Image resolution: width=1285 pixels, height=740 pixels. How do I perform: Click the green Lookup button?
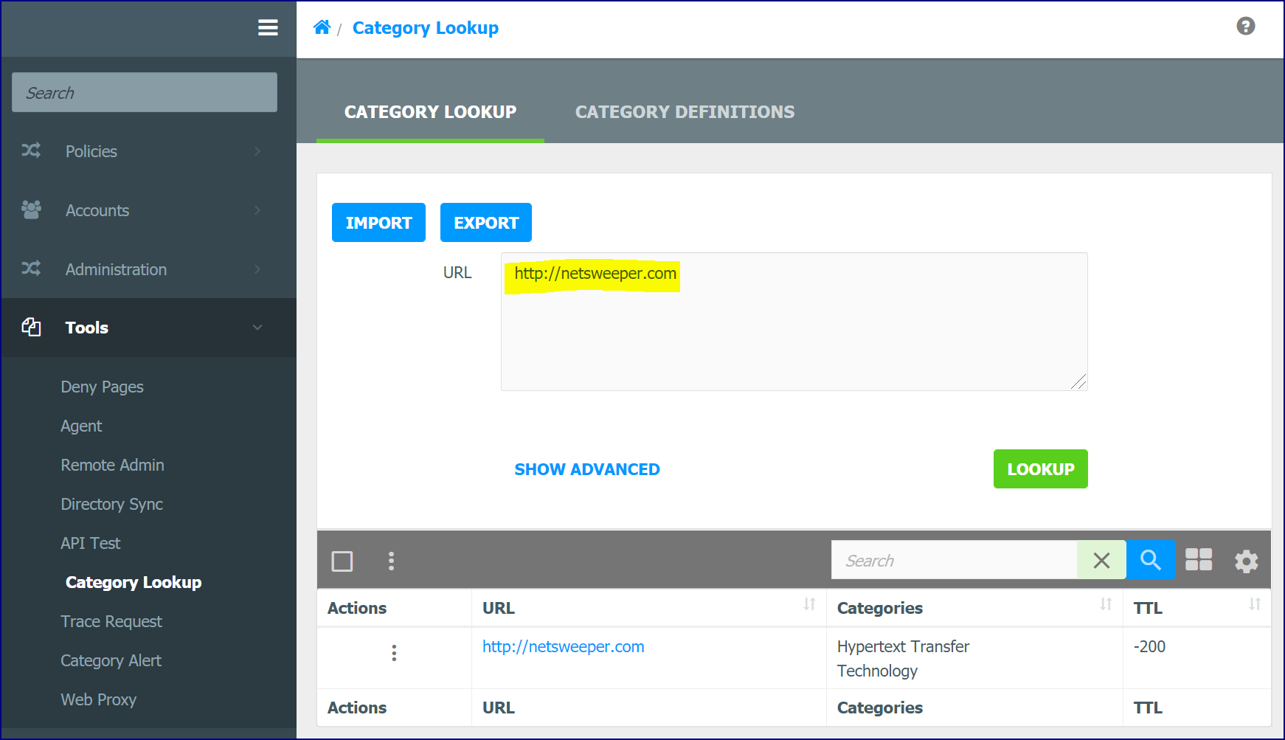1040,468
